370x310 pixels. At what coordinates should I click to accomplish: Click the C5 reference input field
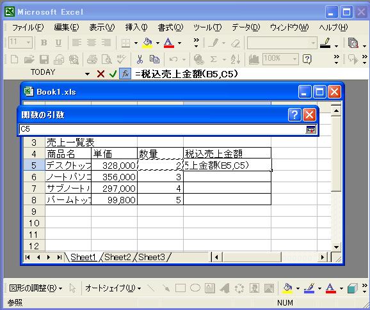pos(162,129)
